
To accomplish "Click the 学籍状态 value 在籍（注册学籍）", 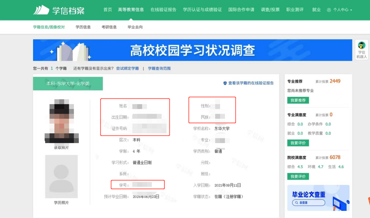I will (x=229, y=197).
